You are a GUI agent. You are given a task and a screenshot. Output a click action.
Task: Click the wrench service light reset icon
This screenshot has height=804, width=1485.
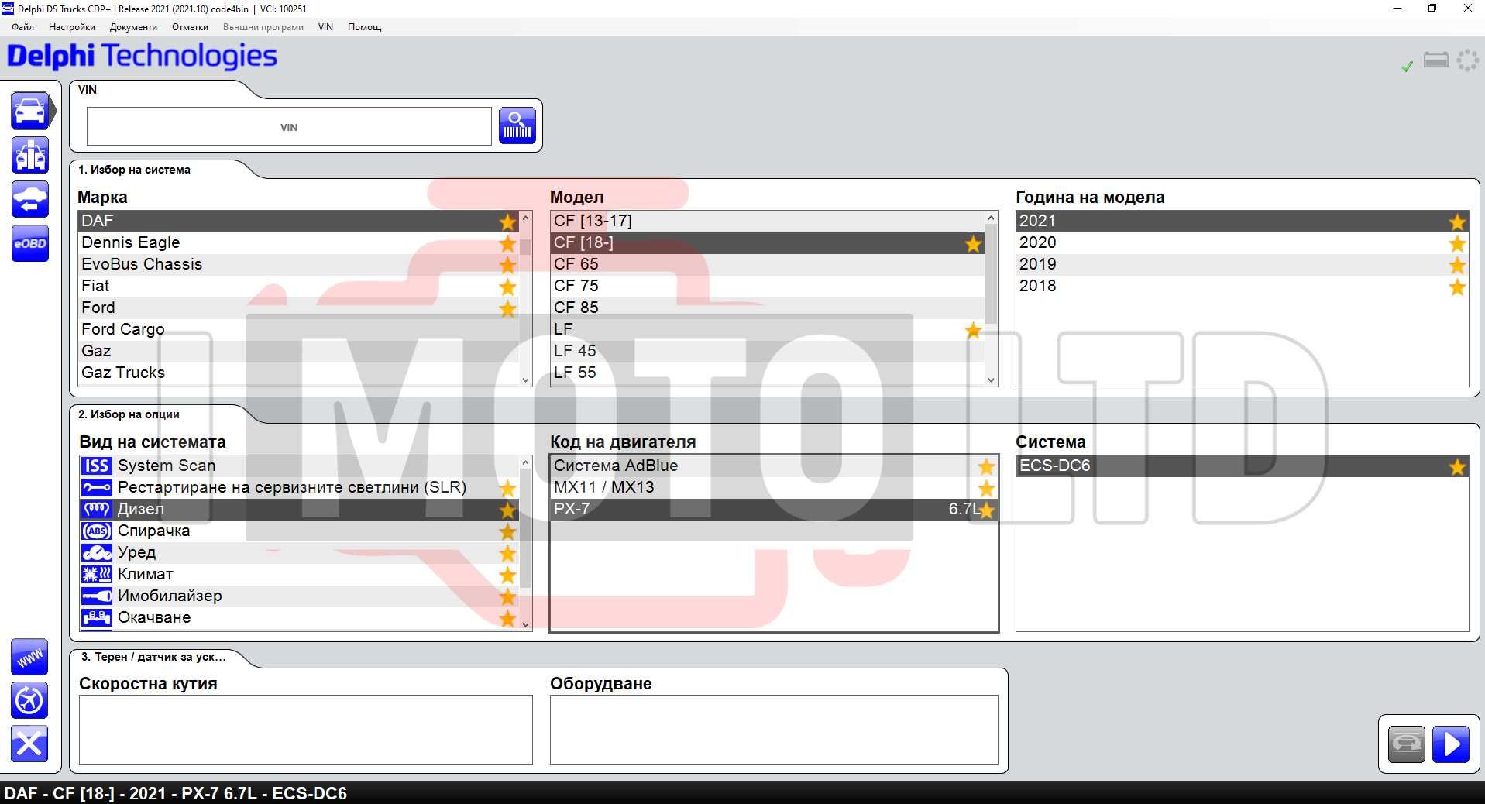pos(97,487)
